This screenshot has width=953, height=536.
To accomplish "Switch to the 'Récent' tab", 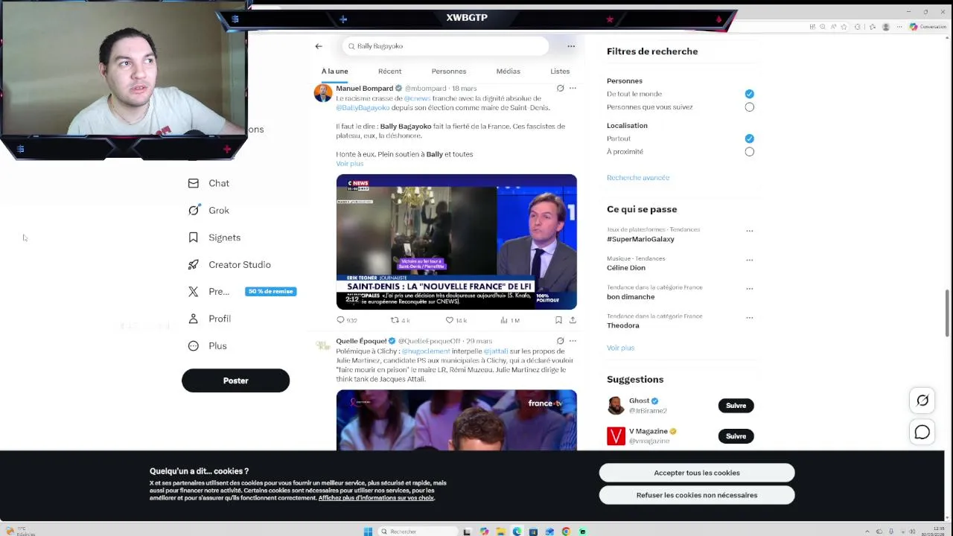I will 389,71.
